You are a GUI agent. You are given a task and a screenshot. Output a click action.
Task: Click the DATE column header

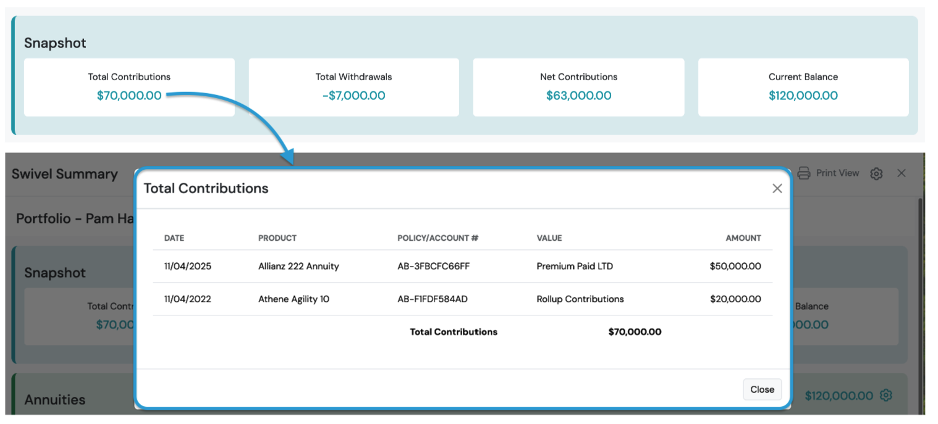coord(174,238)
